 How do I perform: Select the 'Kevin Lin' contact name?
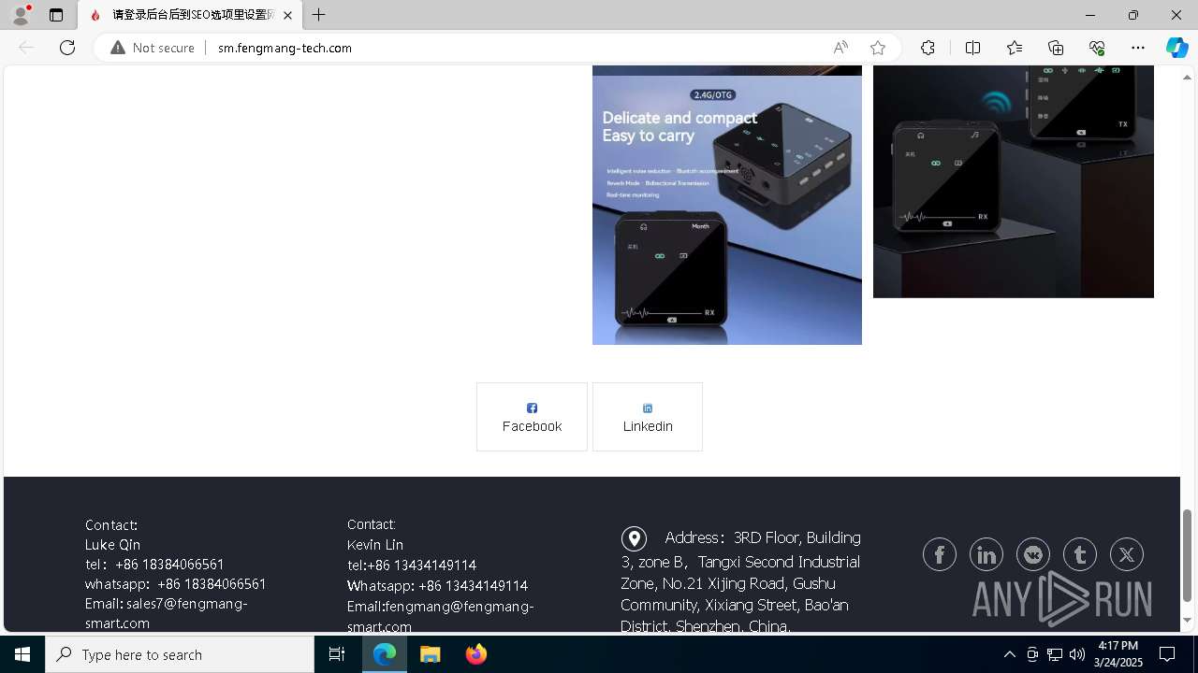click(x=375, y=544)
